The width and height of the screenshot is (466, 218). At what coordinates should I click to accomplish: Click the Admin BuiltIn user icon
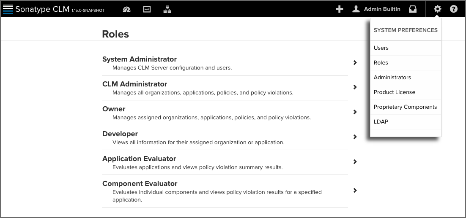(356, 9)
